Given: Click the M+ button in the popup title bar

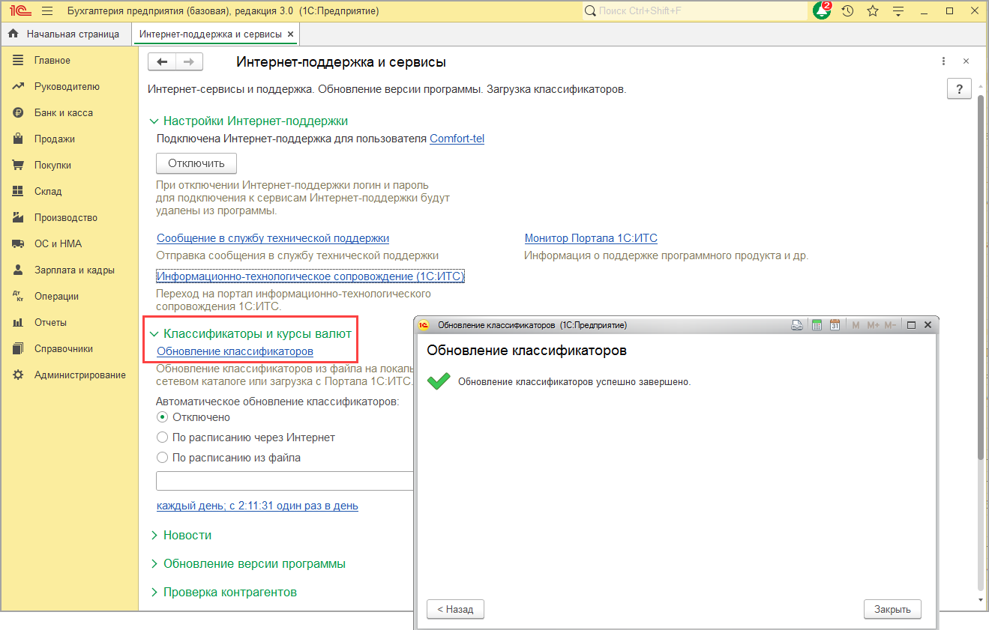Looking at the screenshot, I should click(873, 325).
